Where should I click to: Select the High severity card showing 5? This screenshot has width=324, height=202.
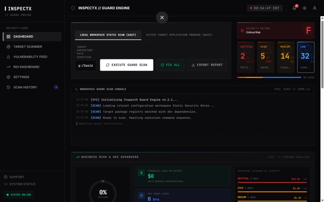coord(266,57)
